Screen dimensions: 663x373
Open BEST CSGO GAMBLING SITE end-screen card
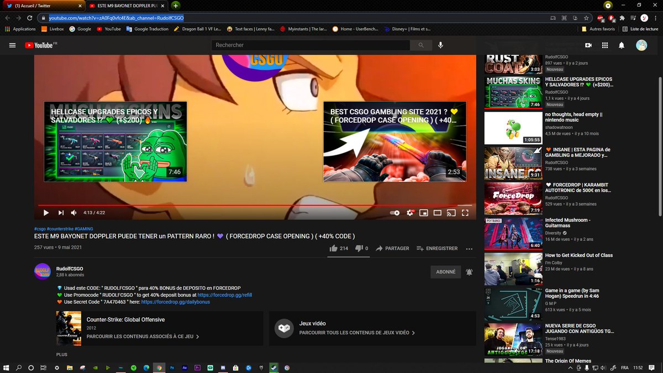pos(395,141)
